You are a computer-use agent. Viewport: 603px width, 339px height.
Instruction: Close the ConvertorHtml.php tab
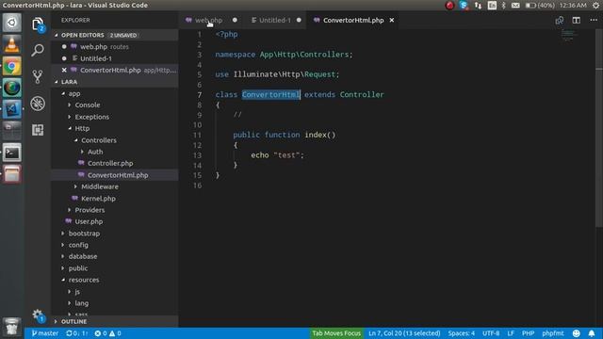pos(392,20)
